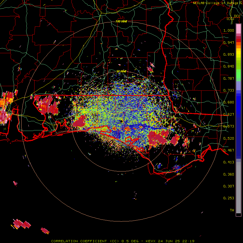Click the 0.413 legend value
This screenshot has height=243, width=243.
[x=229, y=162]
